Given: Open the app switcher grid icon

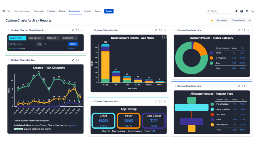Looking at the screenshot, I should point(4,11).
